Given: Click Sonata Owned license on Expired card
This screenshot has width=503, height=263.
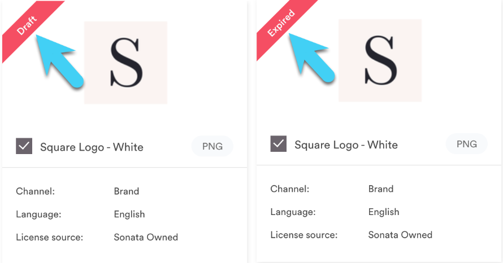Looking at the screenshot, I should click(x=400, y=235).
